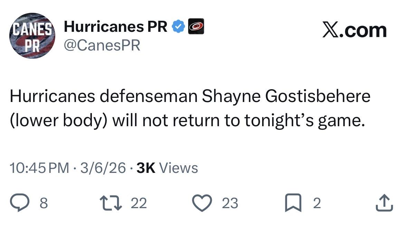Click the bookmark count of 2
The width and height of the screenshot is (401, 232).
pyautogui.click(x=317, y=203)
